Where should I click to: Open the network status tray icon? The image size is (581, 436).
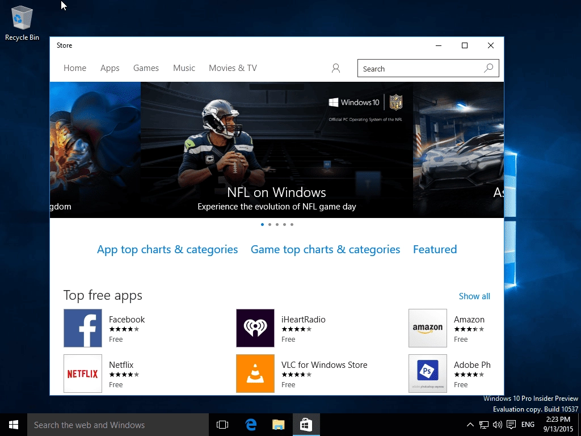(484, 425)
